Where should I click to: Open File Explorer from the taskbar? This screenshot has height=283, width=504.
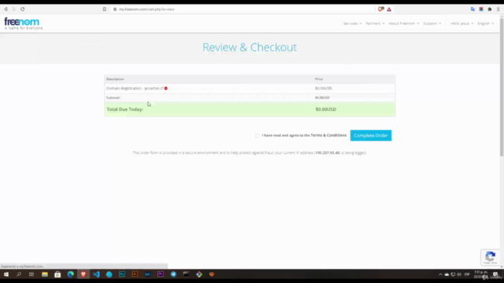coord(45,274)
